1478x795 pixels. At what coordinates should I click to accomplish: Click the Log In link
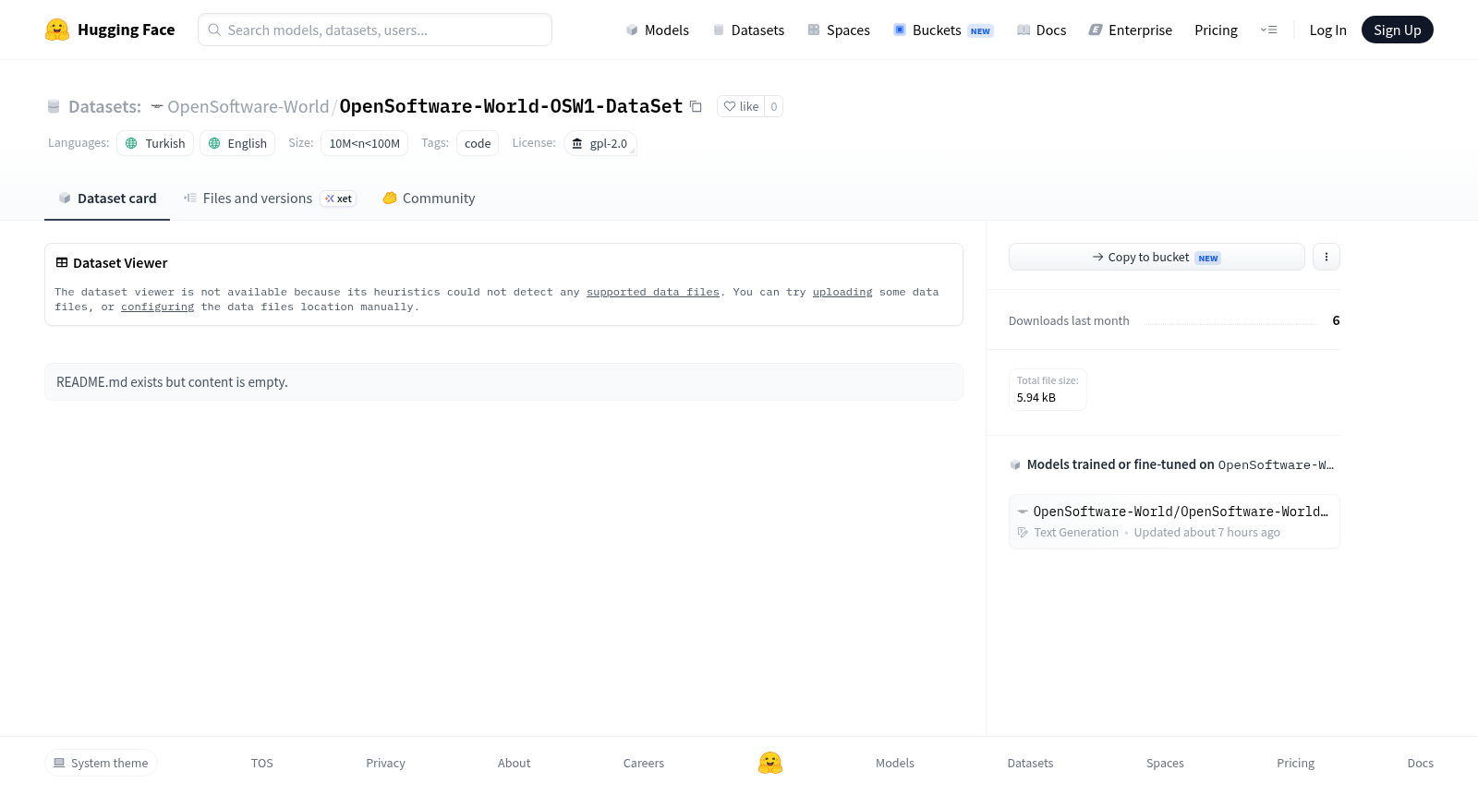(1327, 30)
